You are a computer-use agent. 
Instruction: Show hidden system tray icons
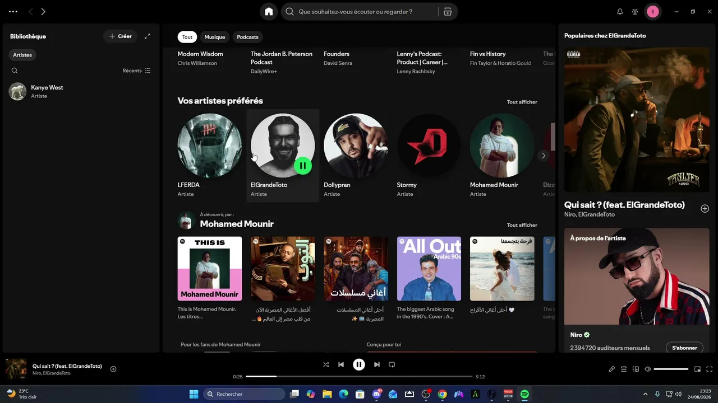pyautogui.click(x=645, y=394)
